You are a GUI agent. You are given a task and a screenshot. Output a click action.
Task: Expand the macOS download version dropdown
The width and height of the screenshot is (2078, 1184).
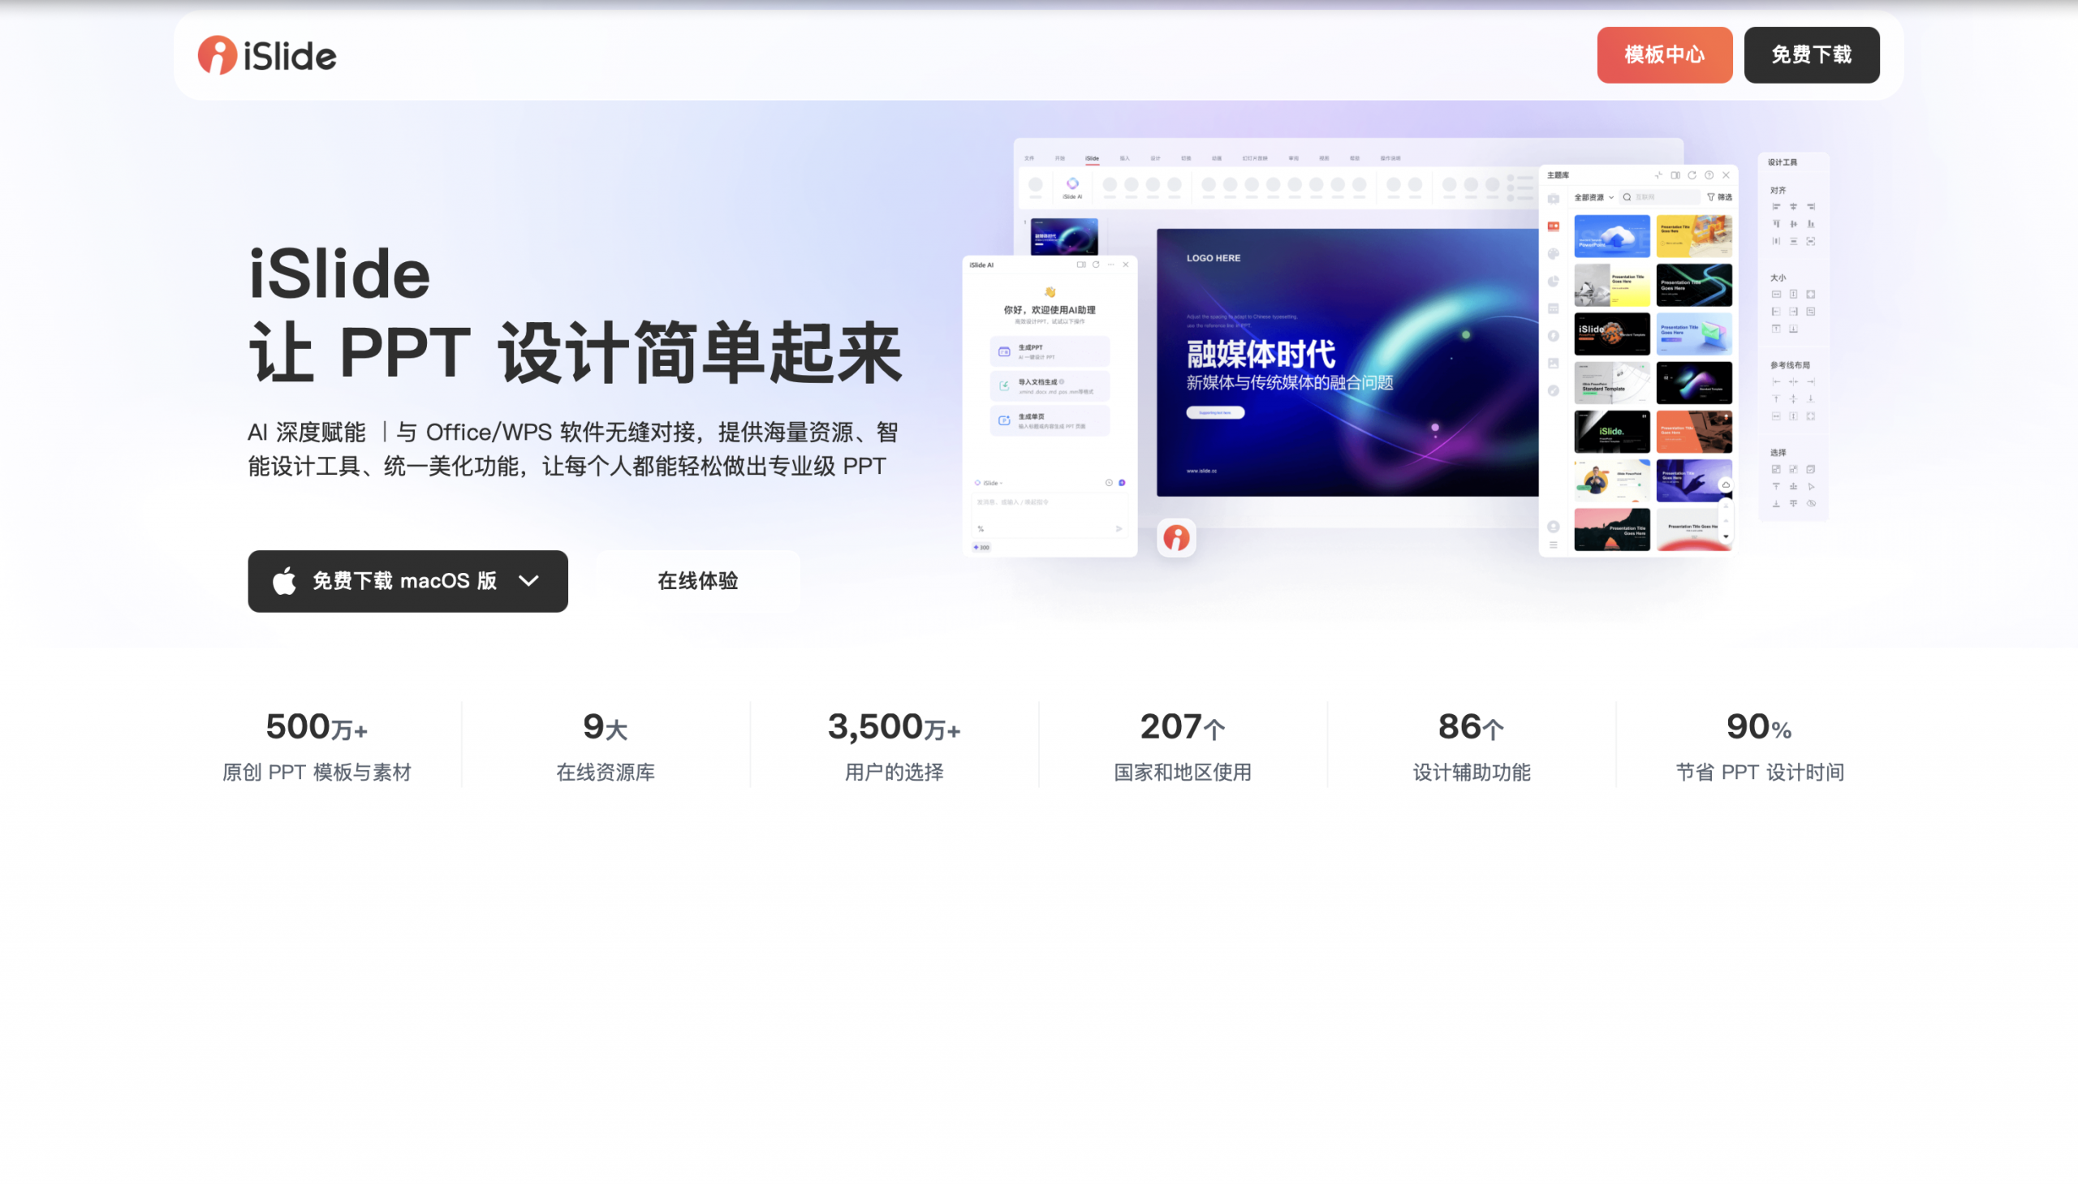tap(528, 580)
